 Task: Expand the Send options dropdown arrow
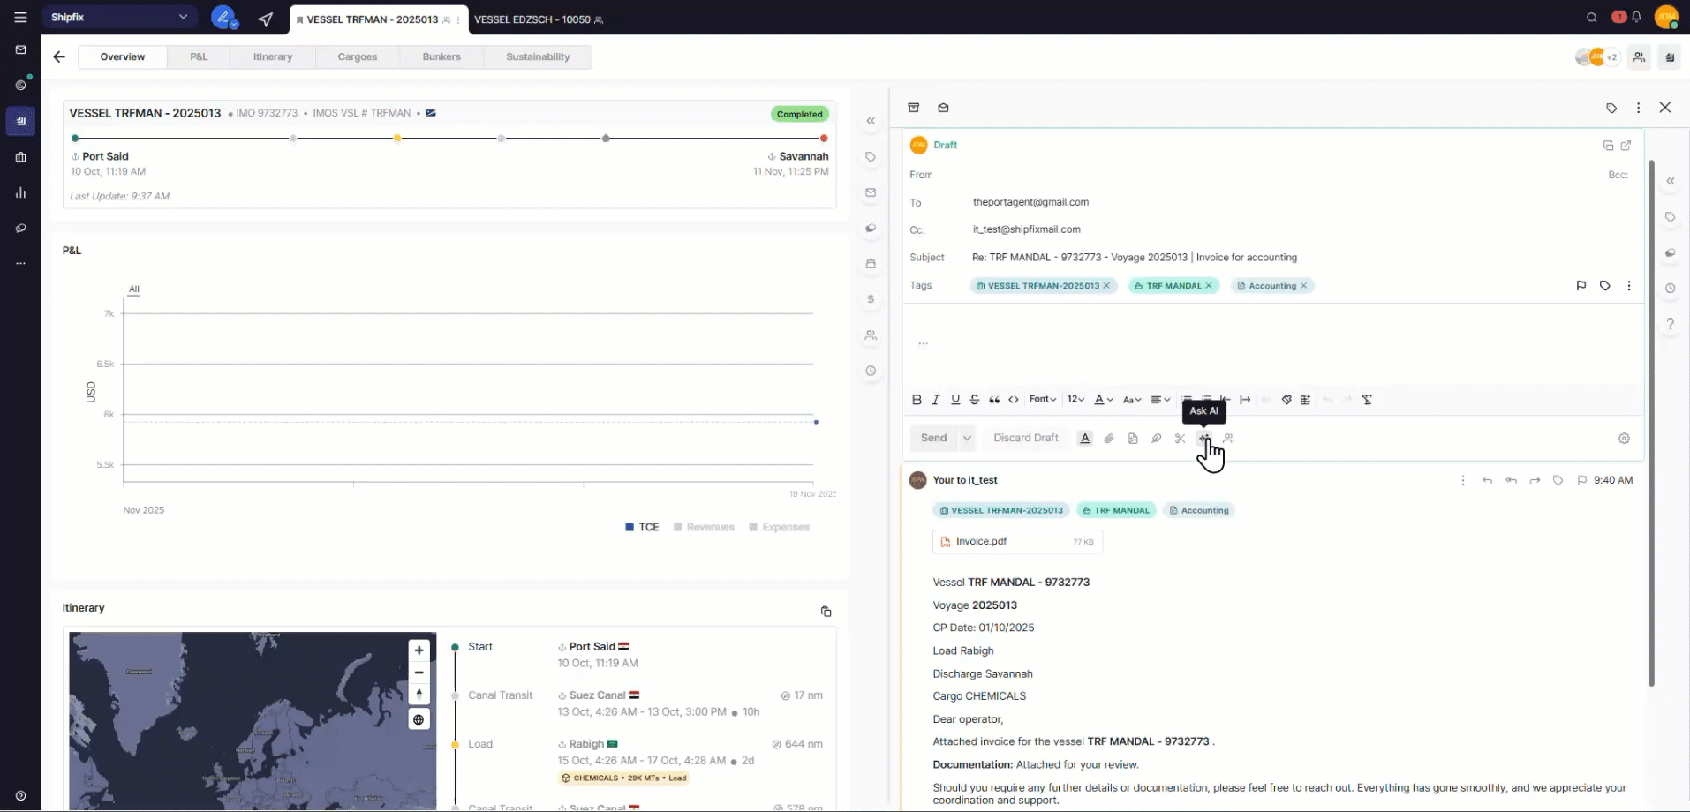pyautogui.click(x=967, y=439)
